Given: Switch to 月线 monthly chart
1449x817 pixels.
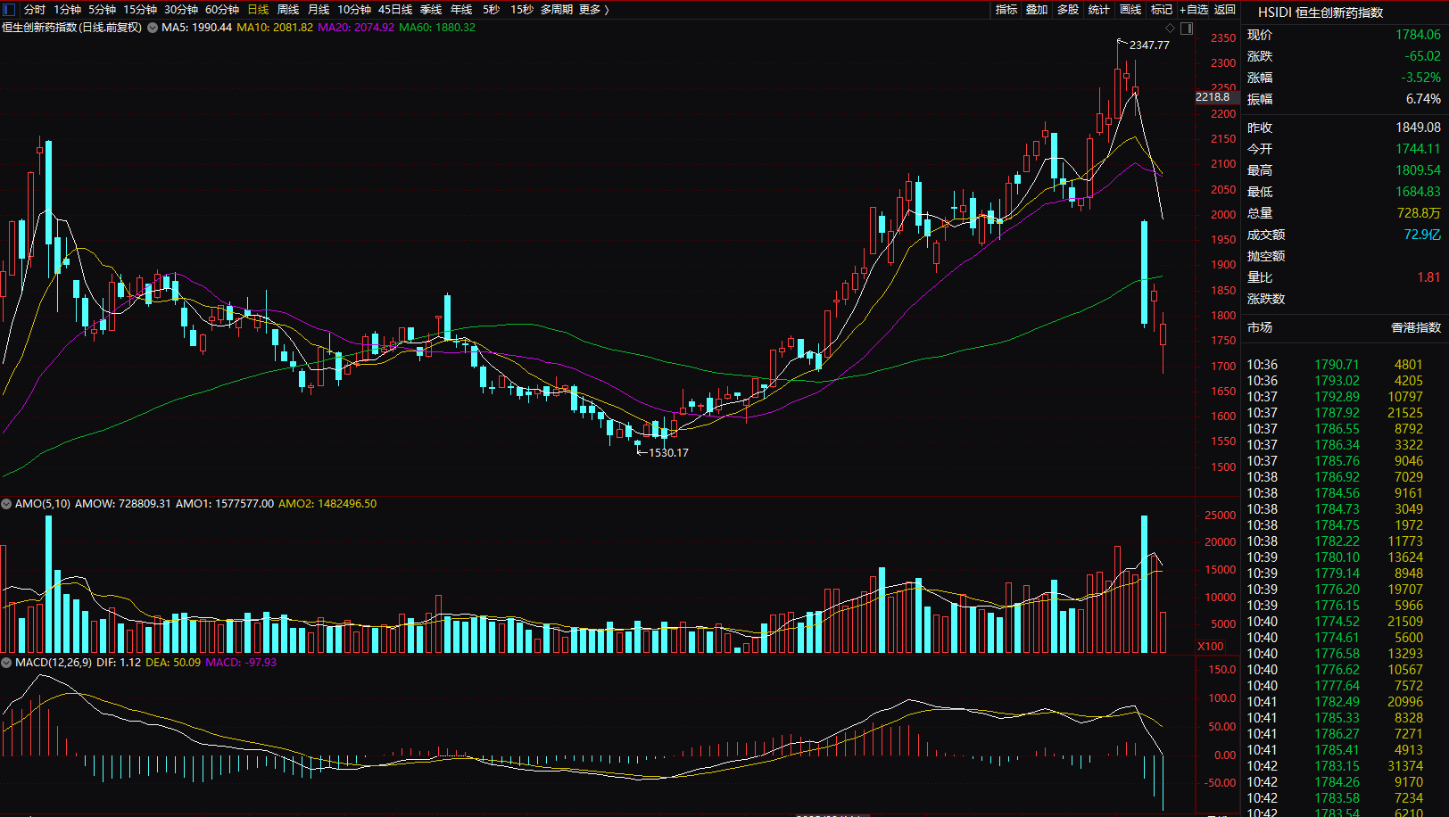Looking at the screenshot, I should [x=319, y=10].
